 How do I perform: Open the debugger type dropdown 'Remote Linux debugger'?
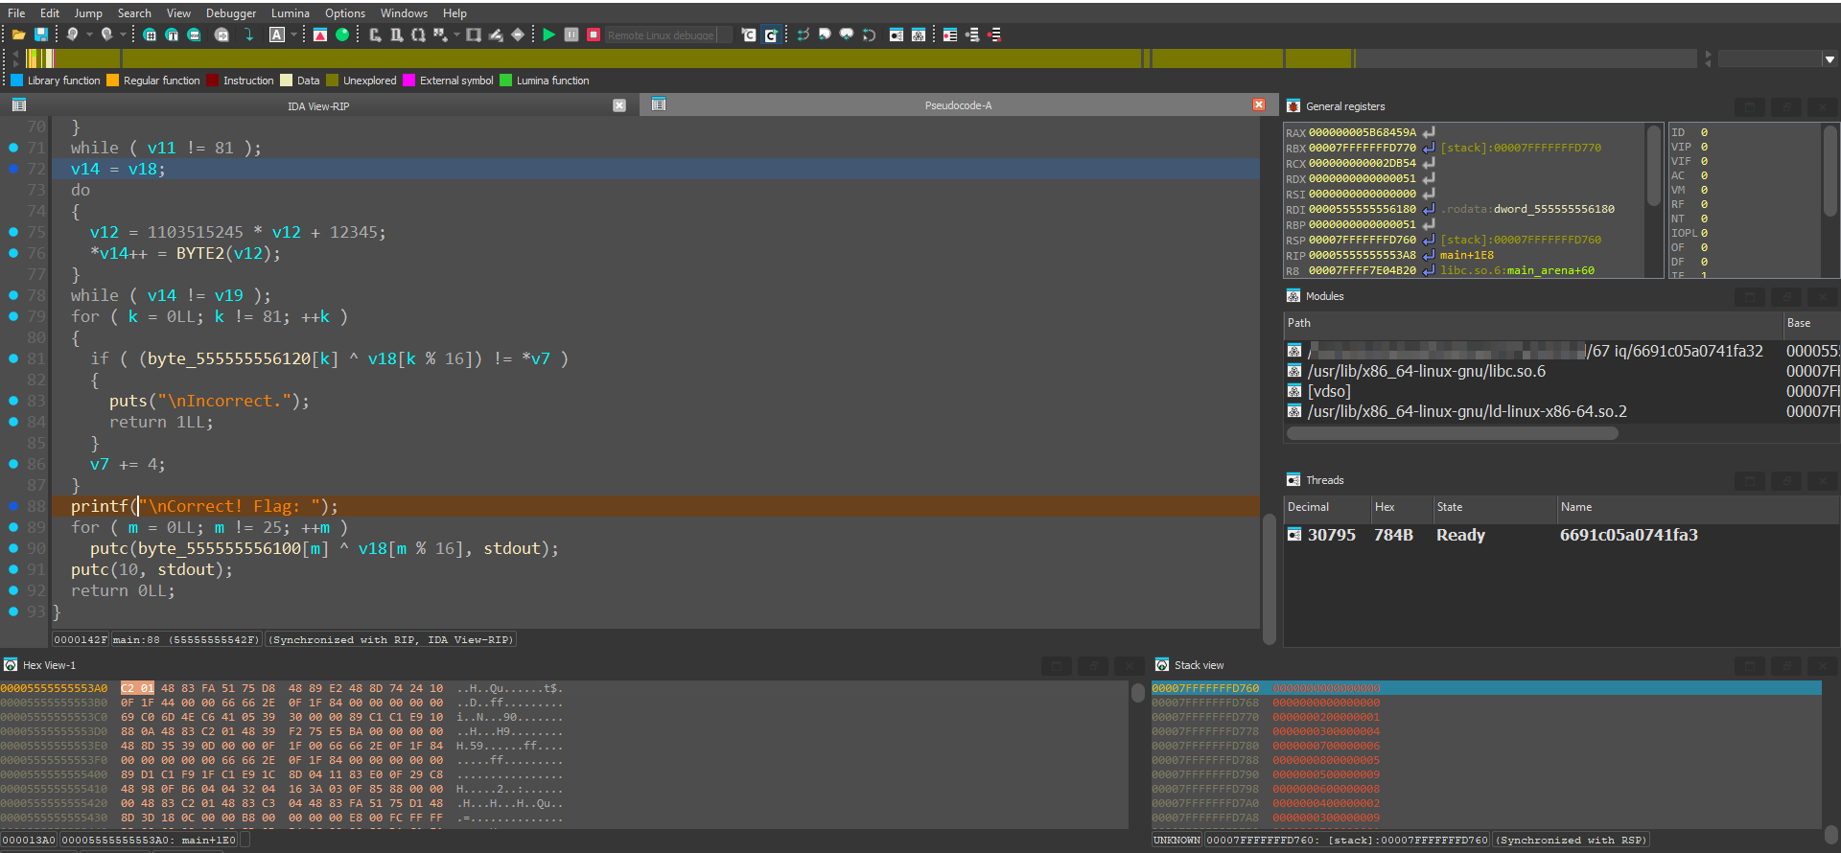click(x=668, y=35)
